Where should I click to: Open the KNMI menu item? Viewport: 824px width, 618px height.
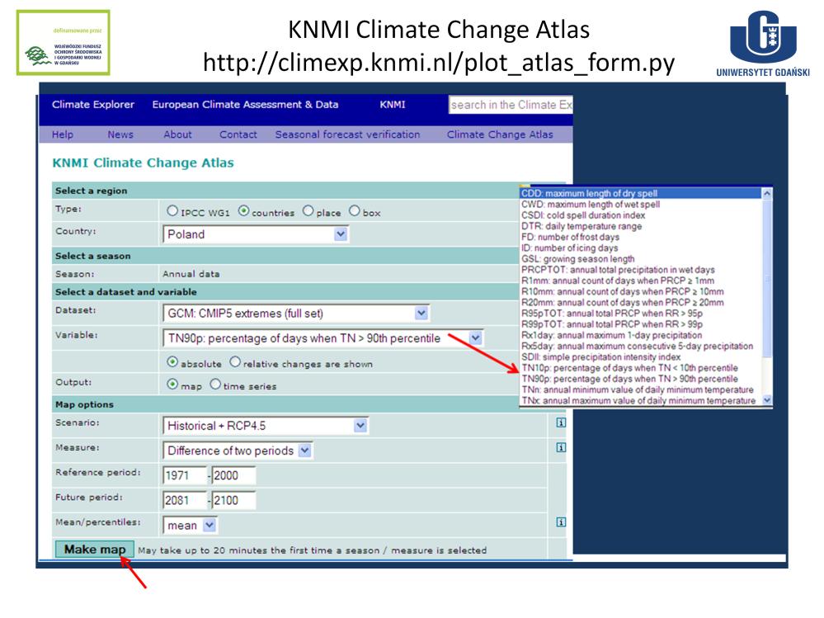click(393, 105)
